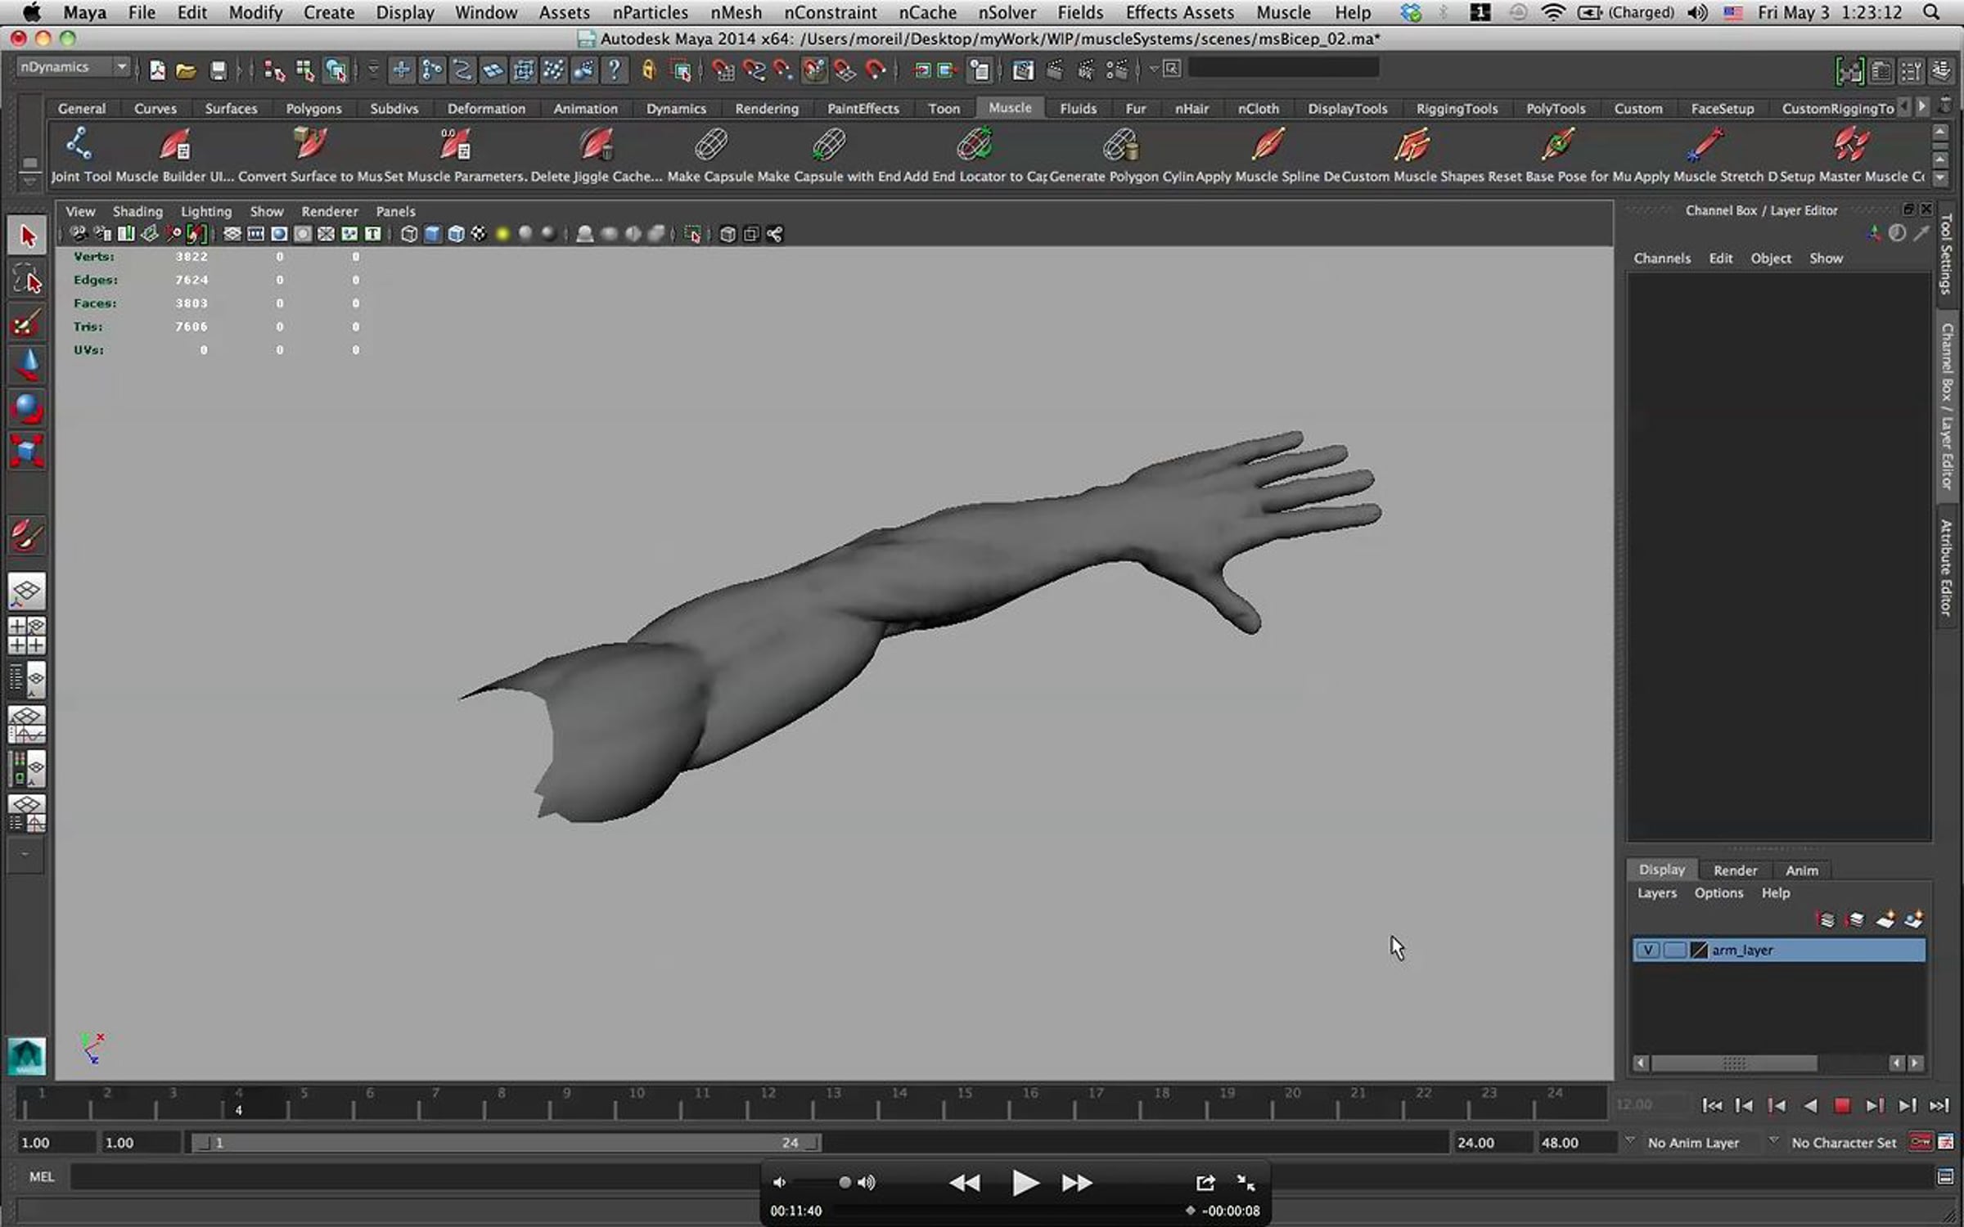Viewport: 1964px width, 1227px height.
Task: Click Setup Master Muscle Control shelf icon
Action: pos(1854,146)
